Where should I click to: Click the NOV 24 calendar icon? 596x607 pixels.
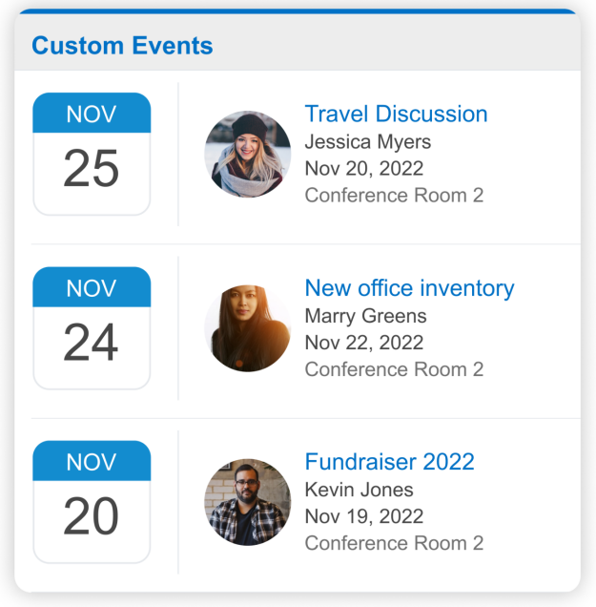click(92, 328)
